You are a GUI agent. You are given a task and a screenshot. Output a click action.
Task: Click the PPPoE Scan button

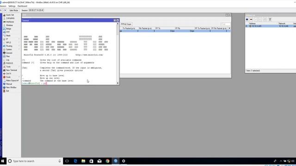point(126,24)
